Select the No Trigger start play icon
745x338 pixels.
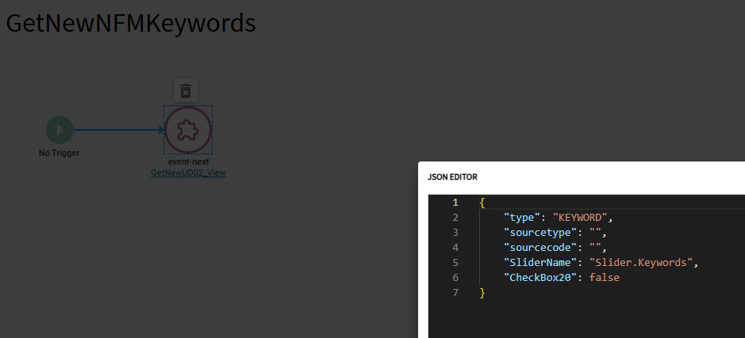tap(60, 130)
